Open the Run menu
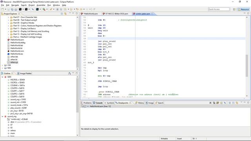The height and width of the screenshot is (141, 251). click(49, 5)
